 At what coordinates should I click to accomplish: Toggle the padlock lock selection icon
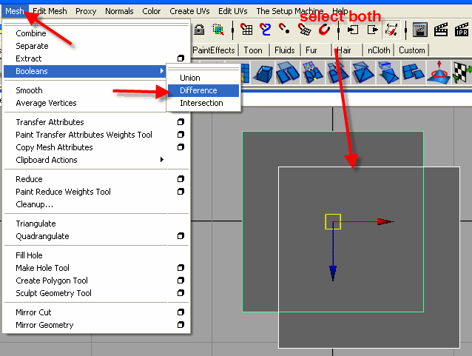pos(200,30)
